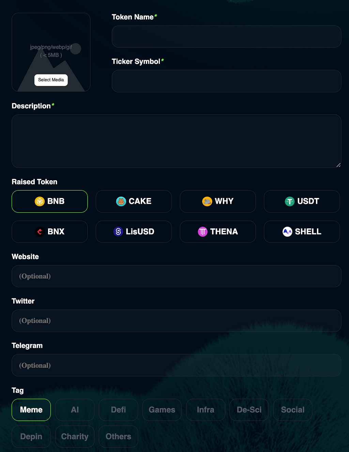
Task: Click into the Description text area
Action: point(176,141)
